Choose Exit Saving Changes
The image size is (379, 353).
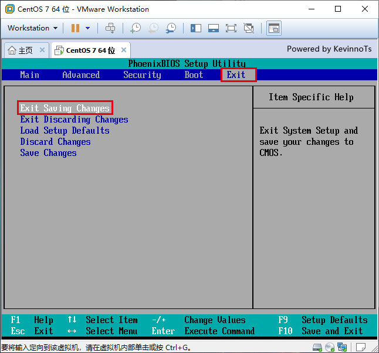point(65,108)
